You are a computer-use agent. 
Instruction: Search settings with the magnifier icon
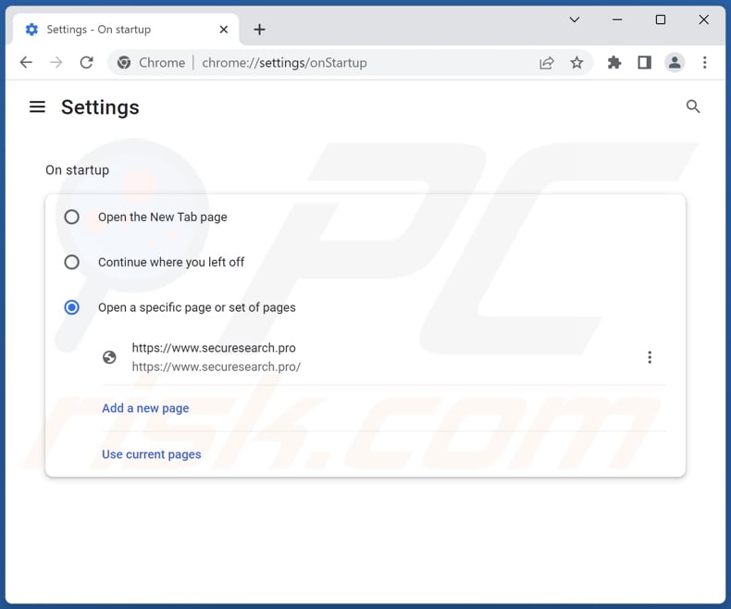point(693,106)
